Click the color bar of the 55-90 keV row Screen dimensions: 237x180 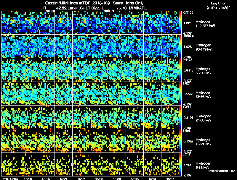(x=180, y=70)
